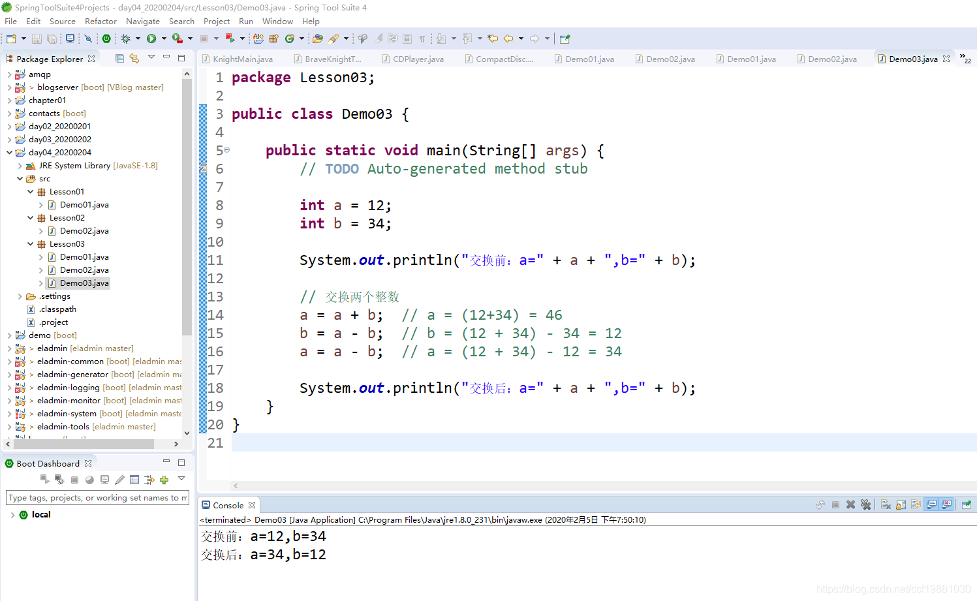Image resolution: width=977 pixels, height=601 pixels.
Task: Toggle Show Console on standard output
Action: pyautogui.click(x=931, y=504)
